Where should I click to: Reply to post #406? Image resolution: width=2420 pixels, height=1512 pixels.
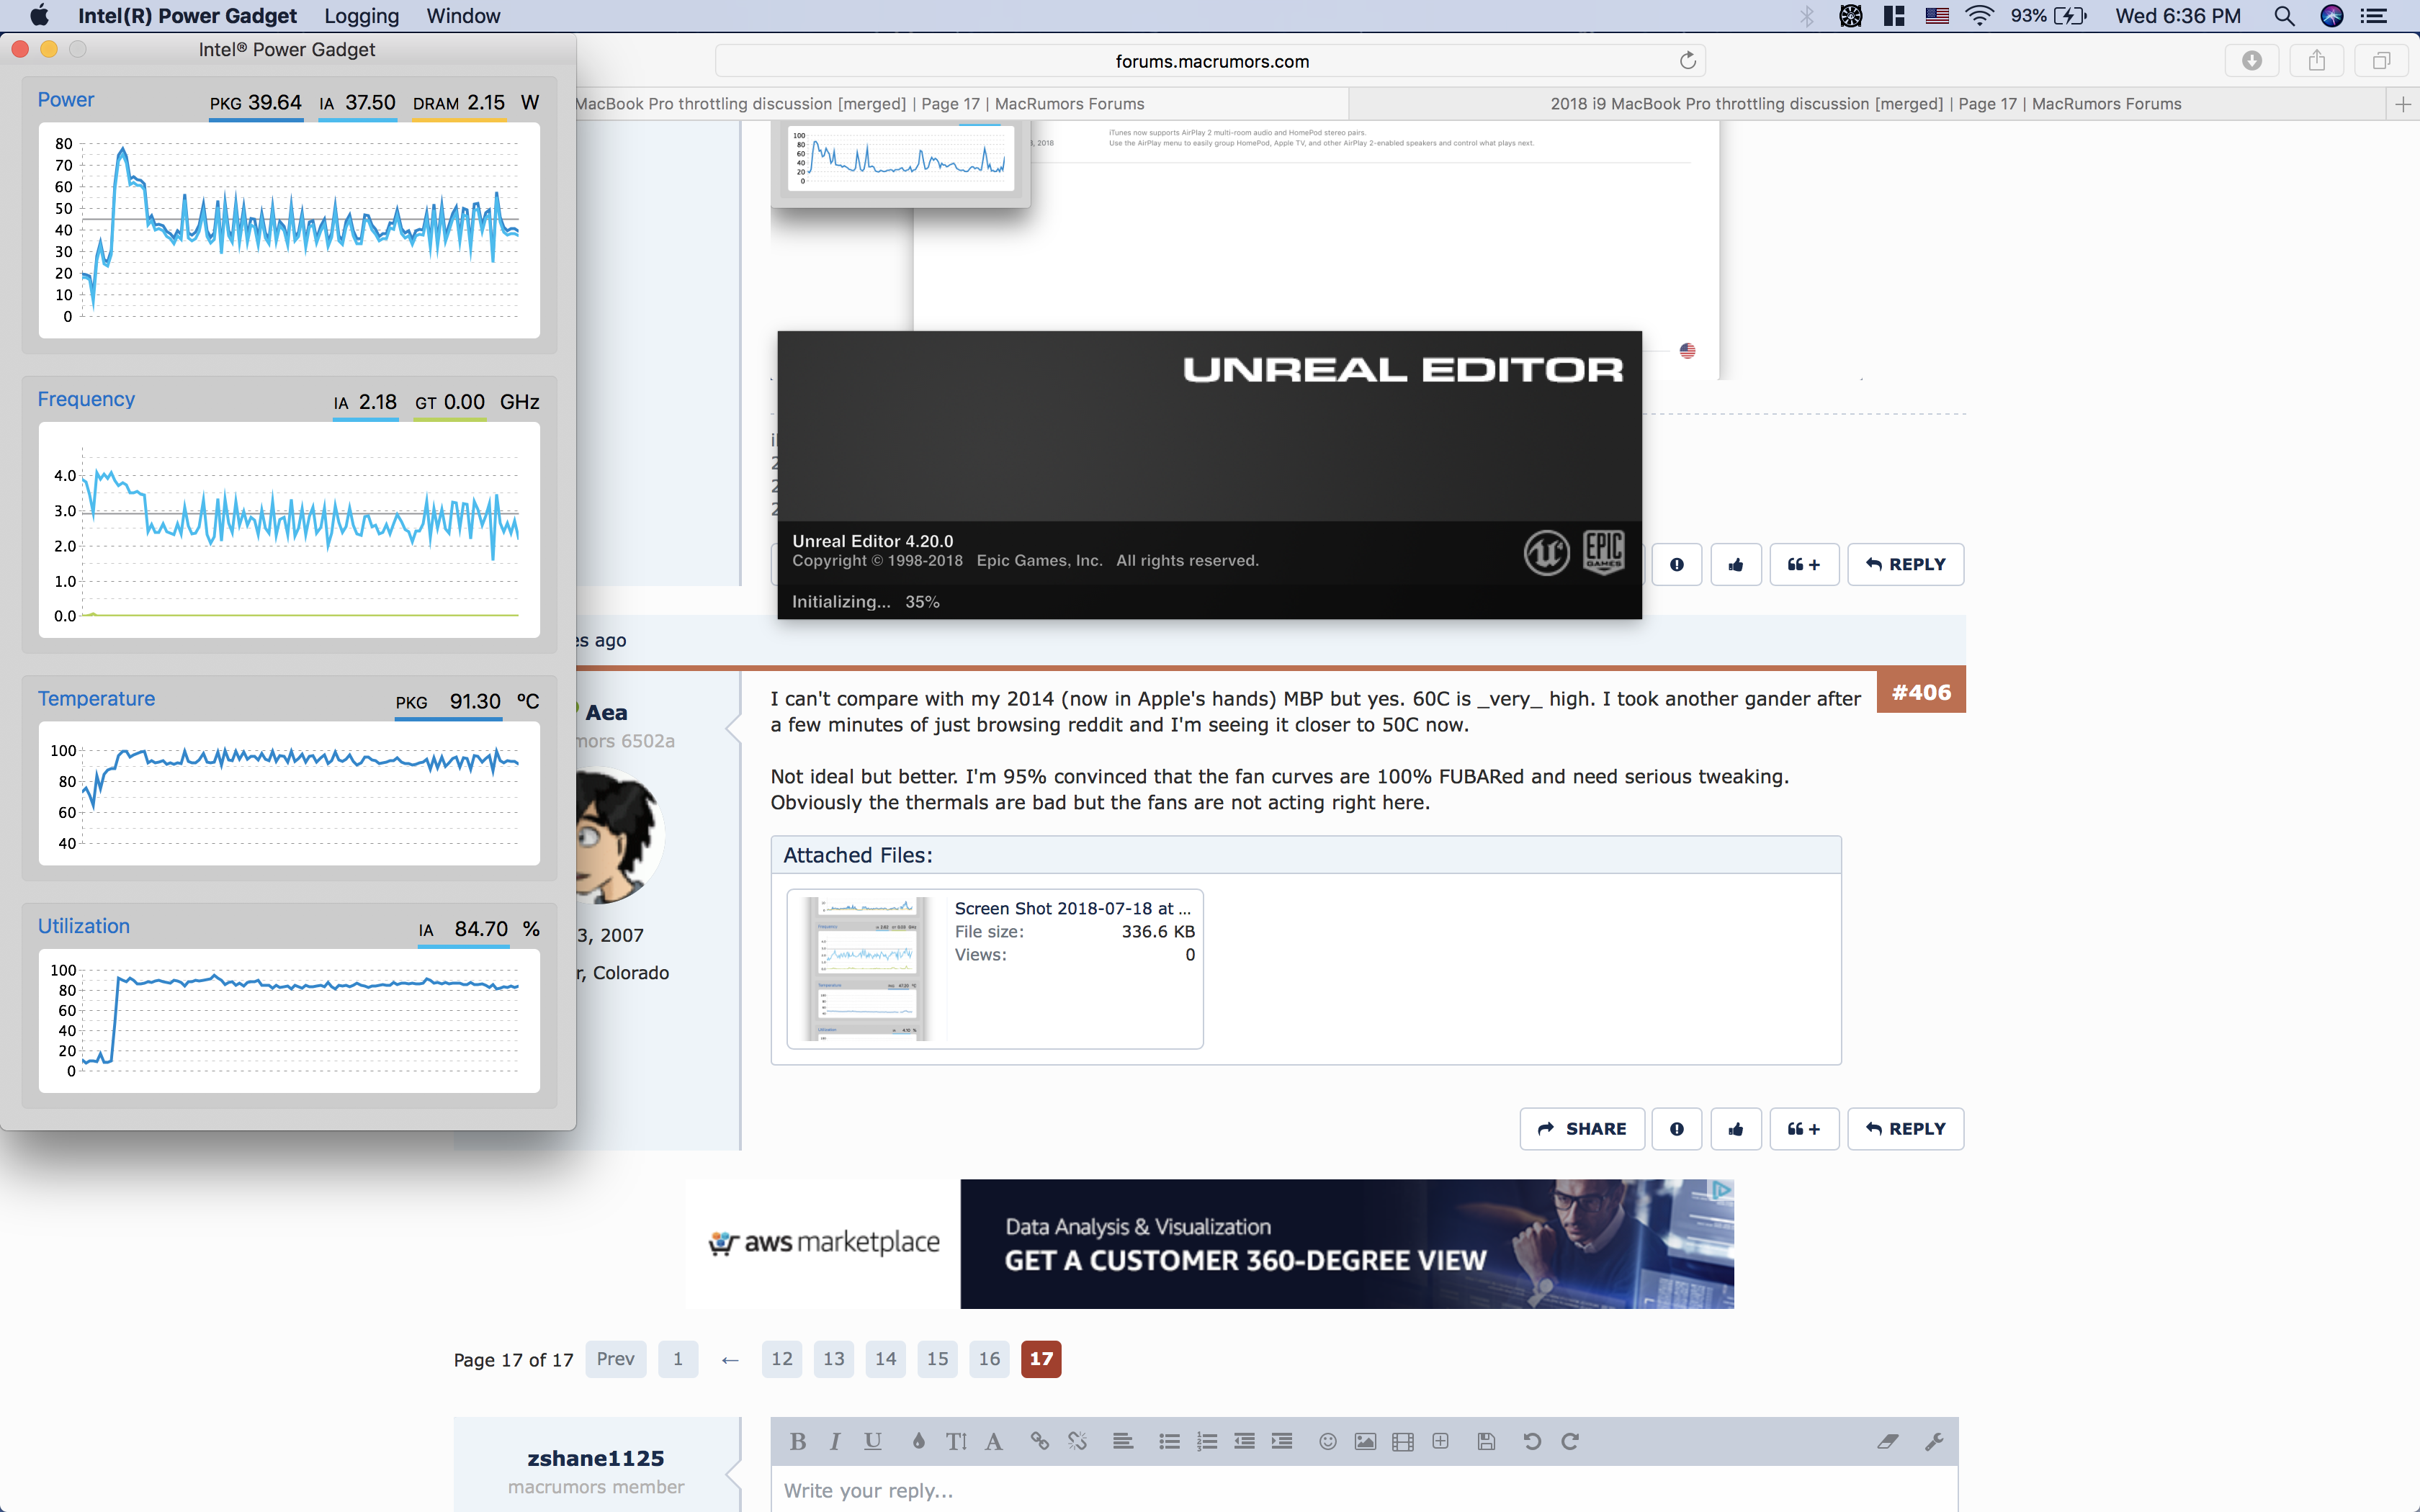pos(1906,1129)
